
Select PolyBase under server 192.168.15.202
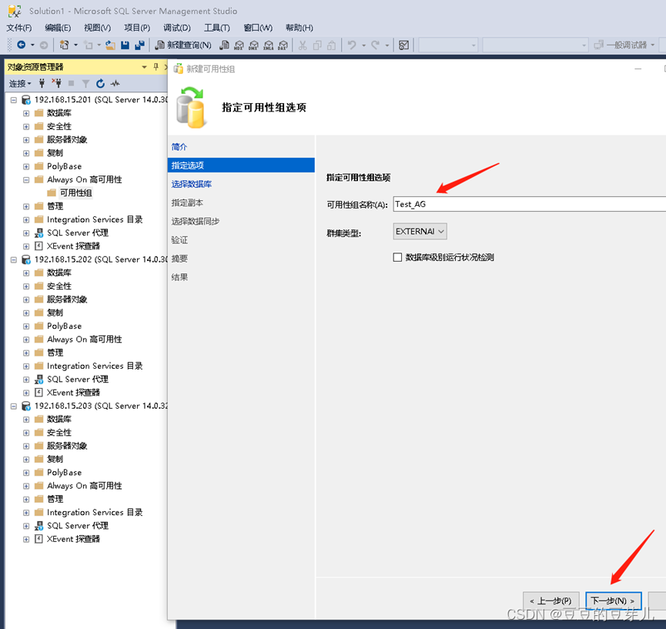coord(64,326)
